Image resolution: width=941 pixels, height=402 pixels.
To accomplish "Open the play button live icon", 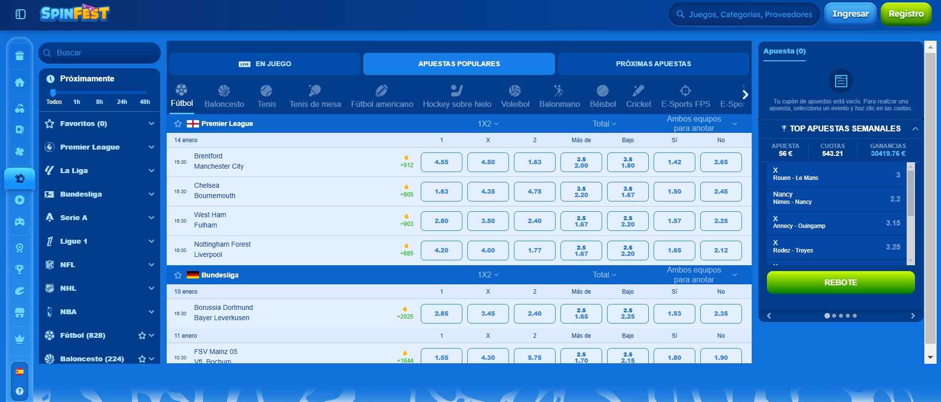I will click(x=20, y=200).
